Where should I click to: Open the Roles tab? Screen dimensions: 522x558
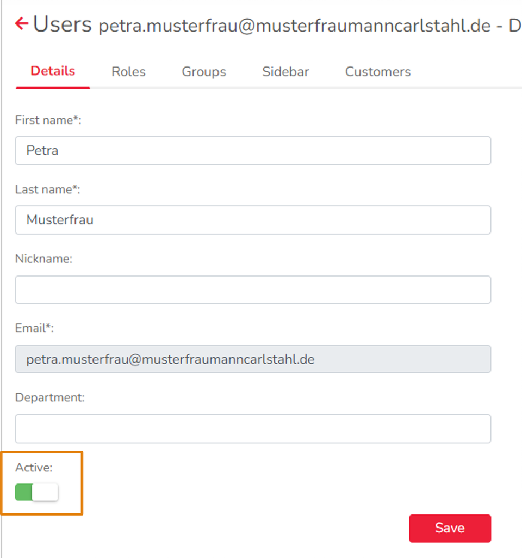point(128,72)
